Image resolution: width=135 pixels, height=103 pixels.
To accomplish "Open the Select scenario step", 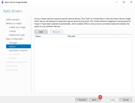I will [13, 20].
